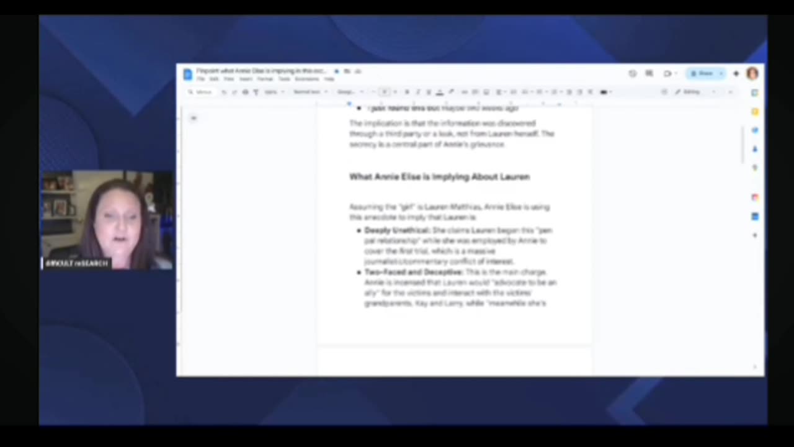Increase the paragraph indent
794x447 pixels.
pyautogui.click(x=579, y=92)
